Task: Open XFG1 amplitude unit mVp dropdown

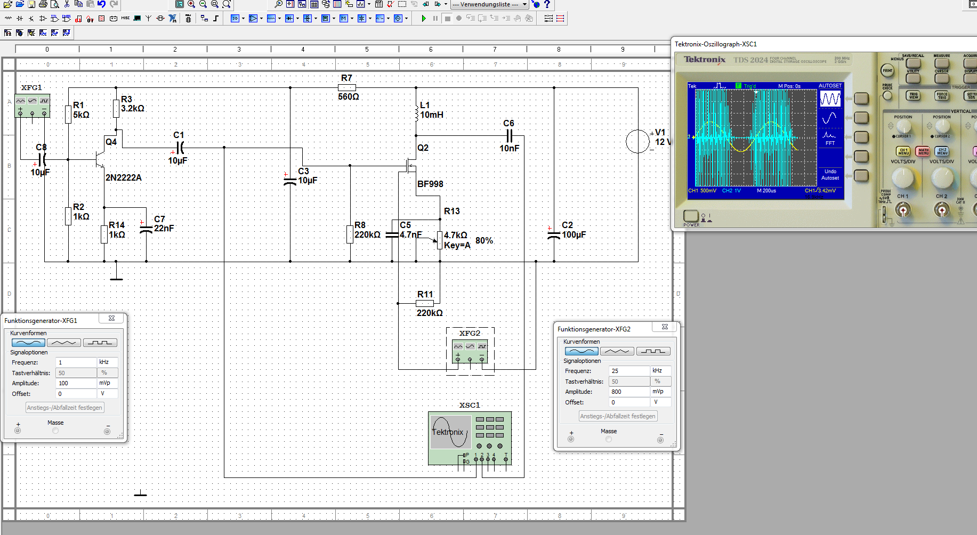Action: (x=108, y=383)
